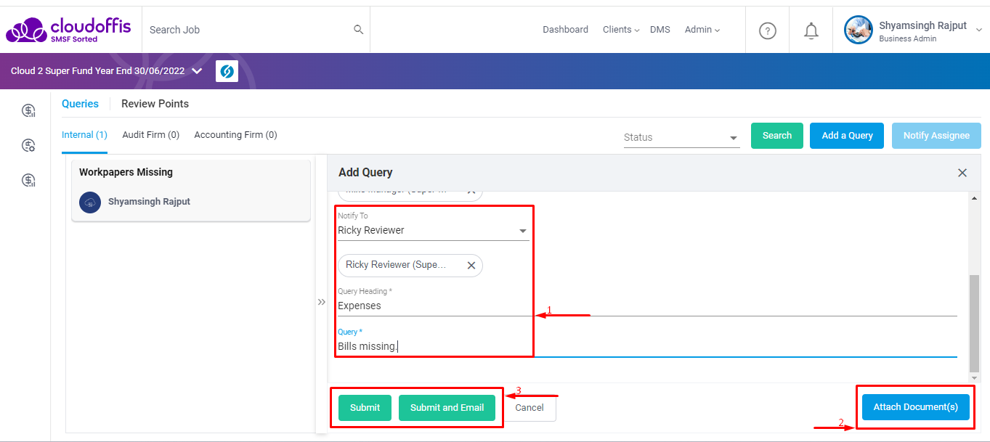990x442 pixels.
Task: Open the second dollar gear sidebar icon
Action: (x=28, y=145)
